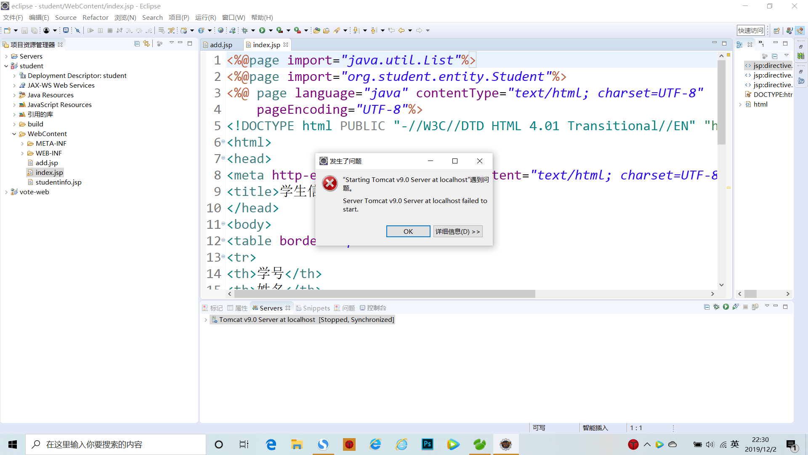Viewport: 808px width, 455px height.
Task: Open the Windows Start menu
Action: pyautogui.click(x=13, y=444)
